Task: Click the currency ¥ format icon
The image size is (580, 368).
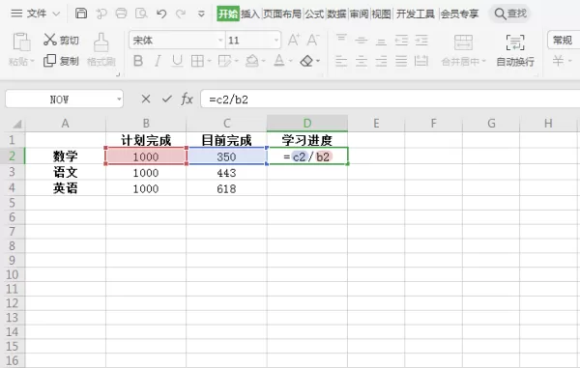Action: 558,61
